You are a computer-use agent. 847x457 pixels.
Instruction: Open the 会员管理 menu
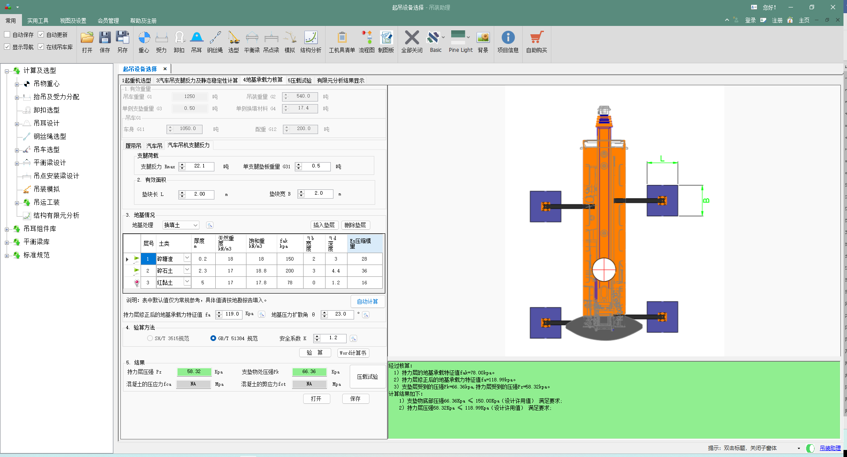pos(108,21)
